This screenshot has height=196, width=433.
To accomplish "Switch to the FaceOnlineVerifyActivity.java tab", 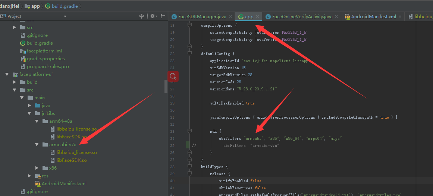I will [x=302, y=17].
